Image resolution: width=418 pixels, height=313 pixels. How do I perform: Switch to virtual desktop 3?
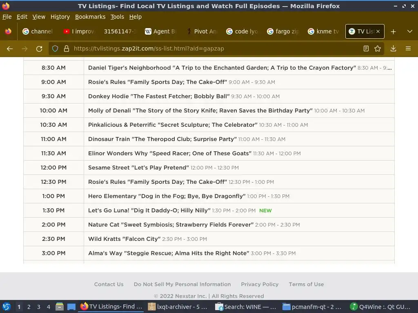39,307
